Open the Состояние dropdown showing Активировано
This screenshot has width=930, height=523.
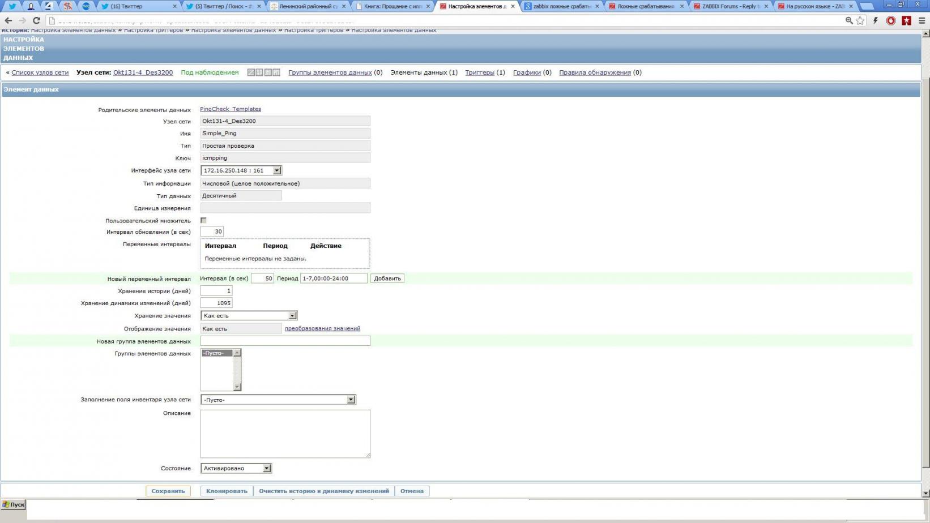tap(236, 469)
